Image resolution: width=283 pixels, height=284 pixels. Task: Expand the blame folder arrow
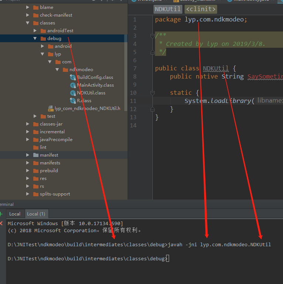(x=28, y=7)
